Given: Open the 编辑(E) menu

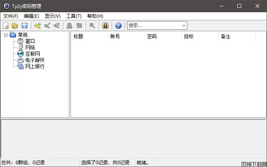Looking at the screenshot, I should coord(31,16).
